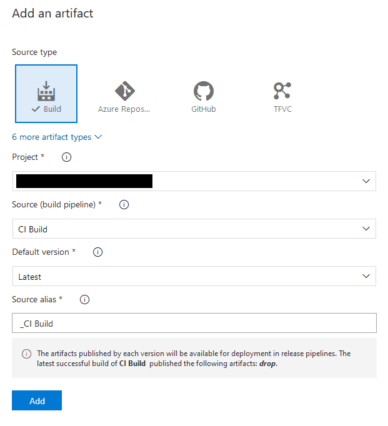Open the 'CI Build' source pipeline dropdown
The height and width of the screenshot is (426, 388).
194,229
